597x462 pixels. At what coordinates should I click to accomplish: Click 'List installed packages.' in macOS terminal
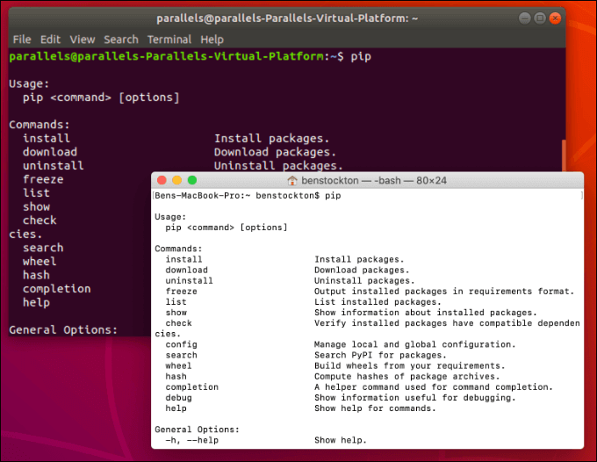tap(378, 302)
